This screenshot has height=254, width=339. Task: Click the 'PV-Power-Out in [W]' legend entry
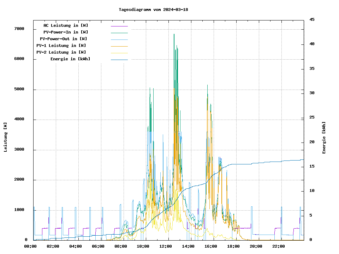point(64,39)
